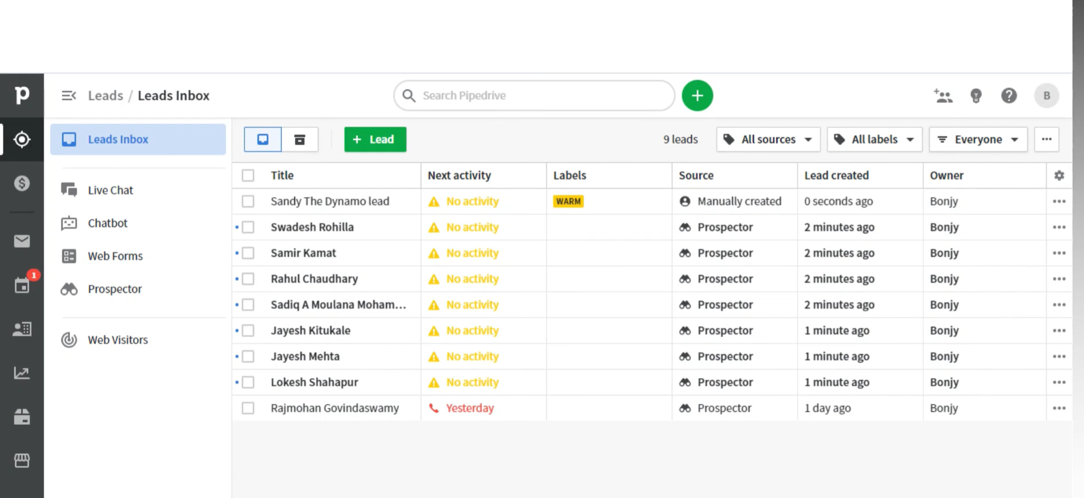Switch to archived leads view icon
Viewport: 1084px width, 498px height.
click(x=300, y=139)
